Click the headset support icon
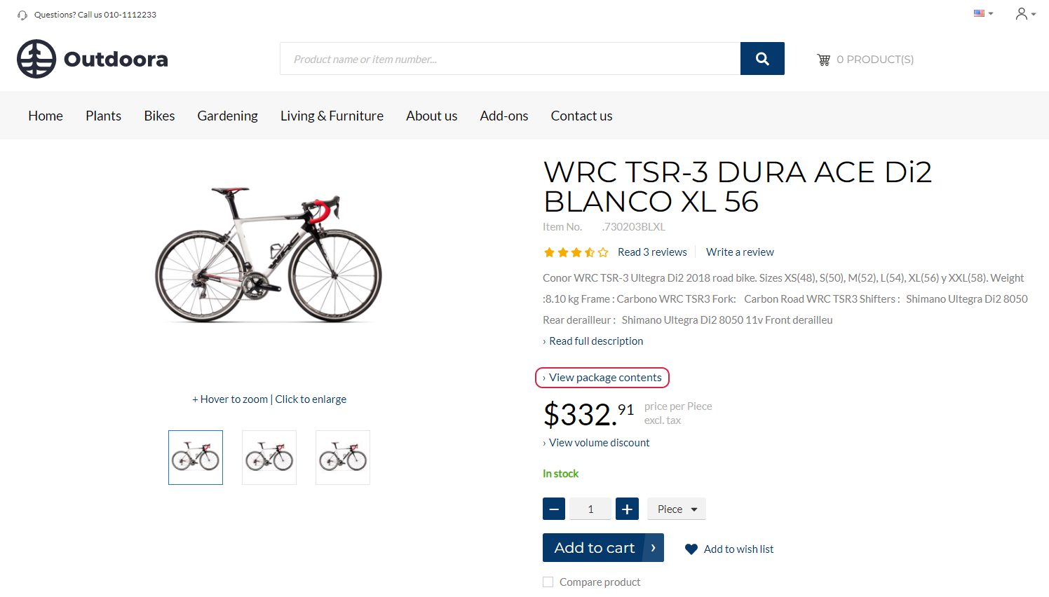The width and height of the screenshot is (1049, 597). (x=22, y=15)
